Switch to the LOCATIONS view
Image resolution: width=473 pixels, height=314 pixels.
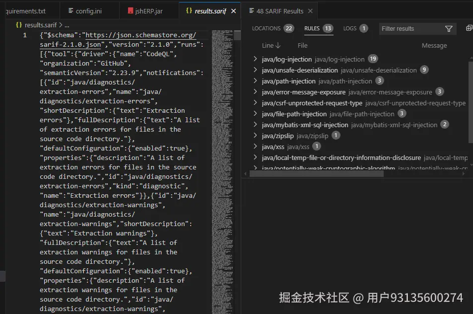tap(272, 28)
